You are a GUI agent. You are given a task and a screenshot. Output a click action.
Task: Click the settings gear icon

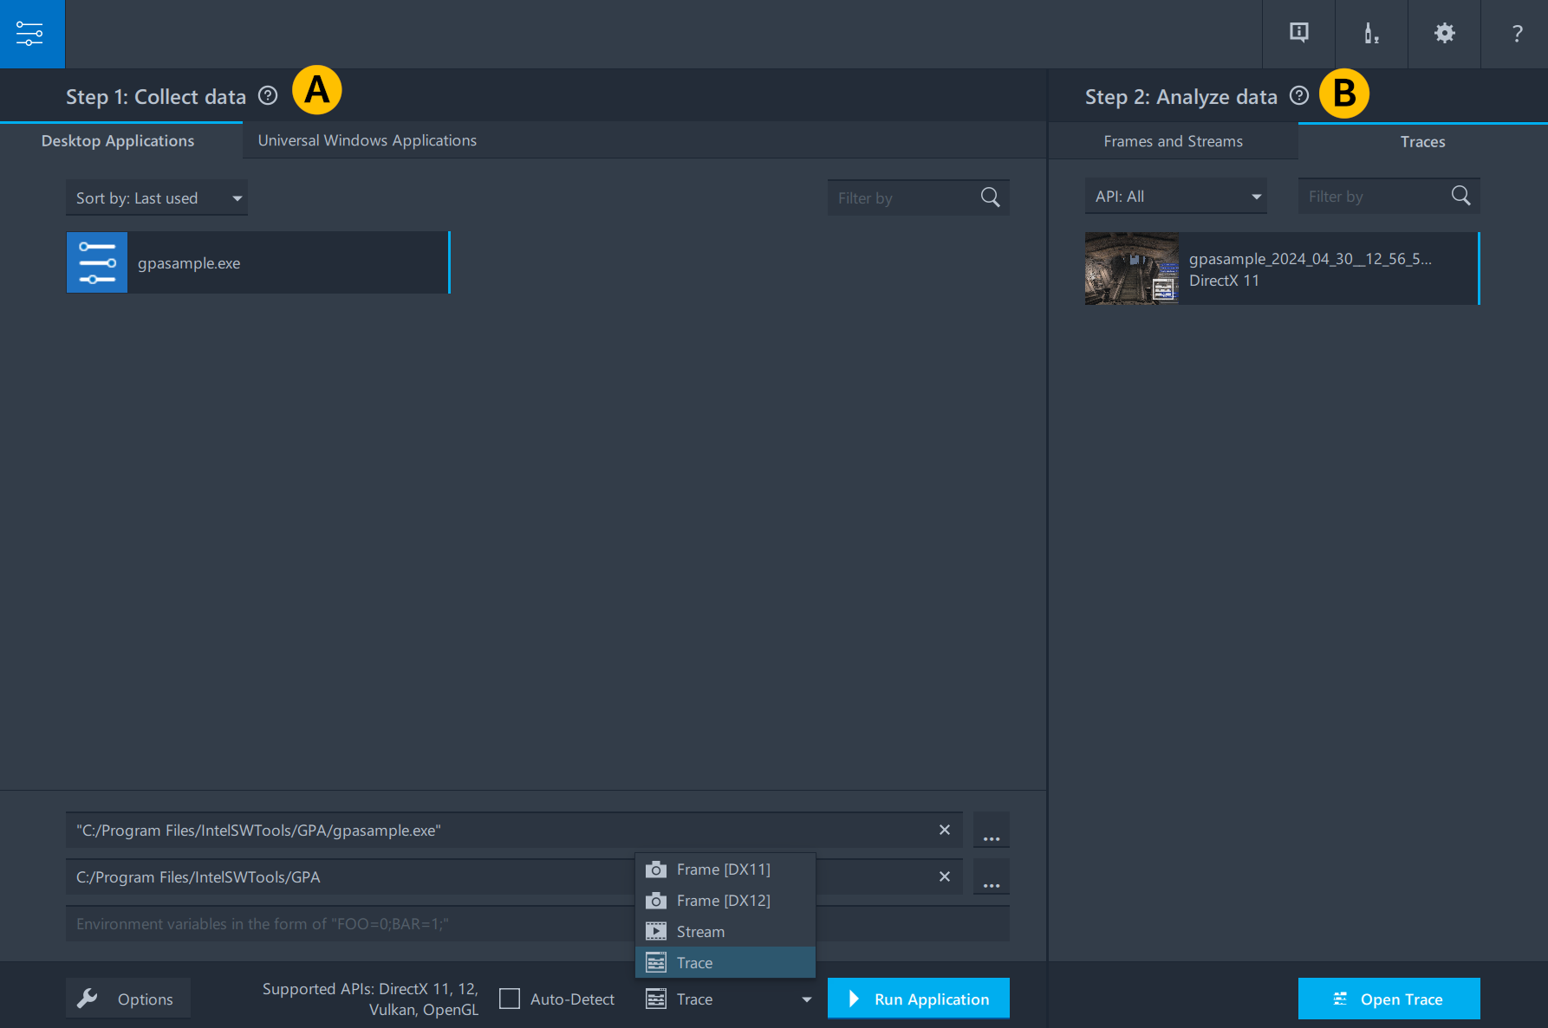1444,34
